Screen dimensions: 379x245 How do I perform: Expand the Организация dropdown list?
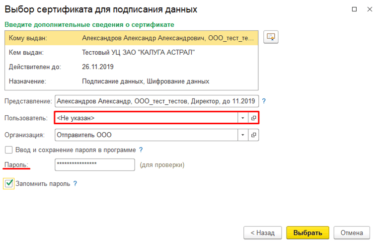[243, 135]
